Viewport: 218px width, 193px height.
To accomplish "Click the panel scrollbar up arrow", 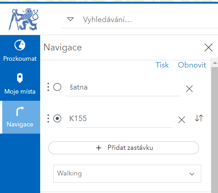I will [x=215, y=63].
